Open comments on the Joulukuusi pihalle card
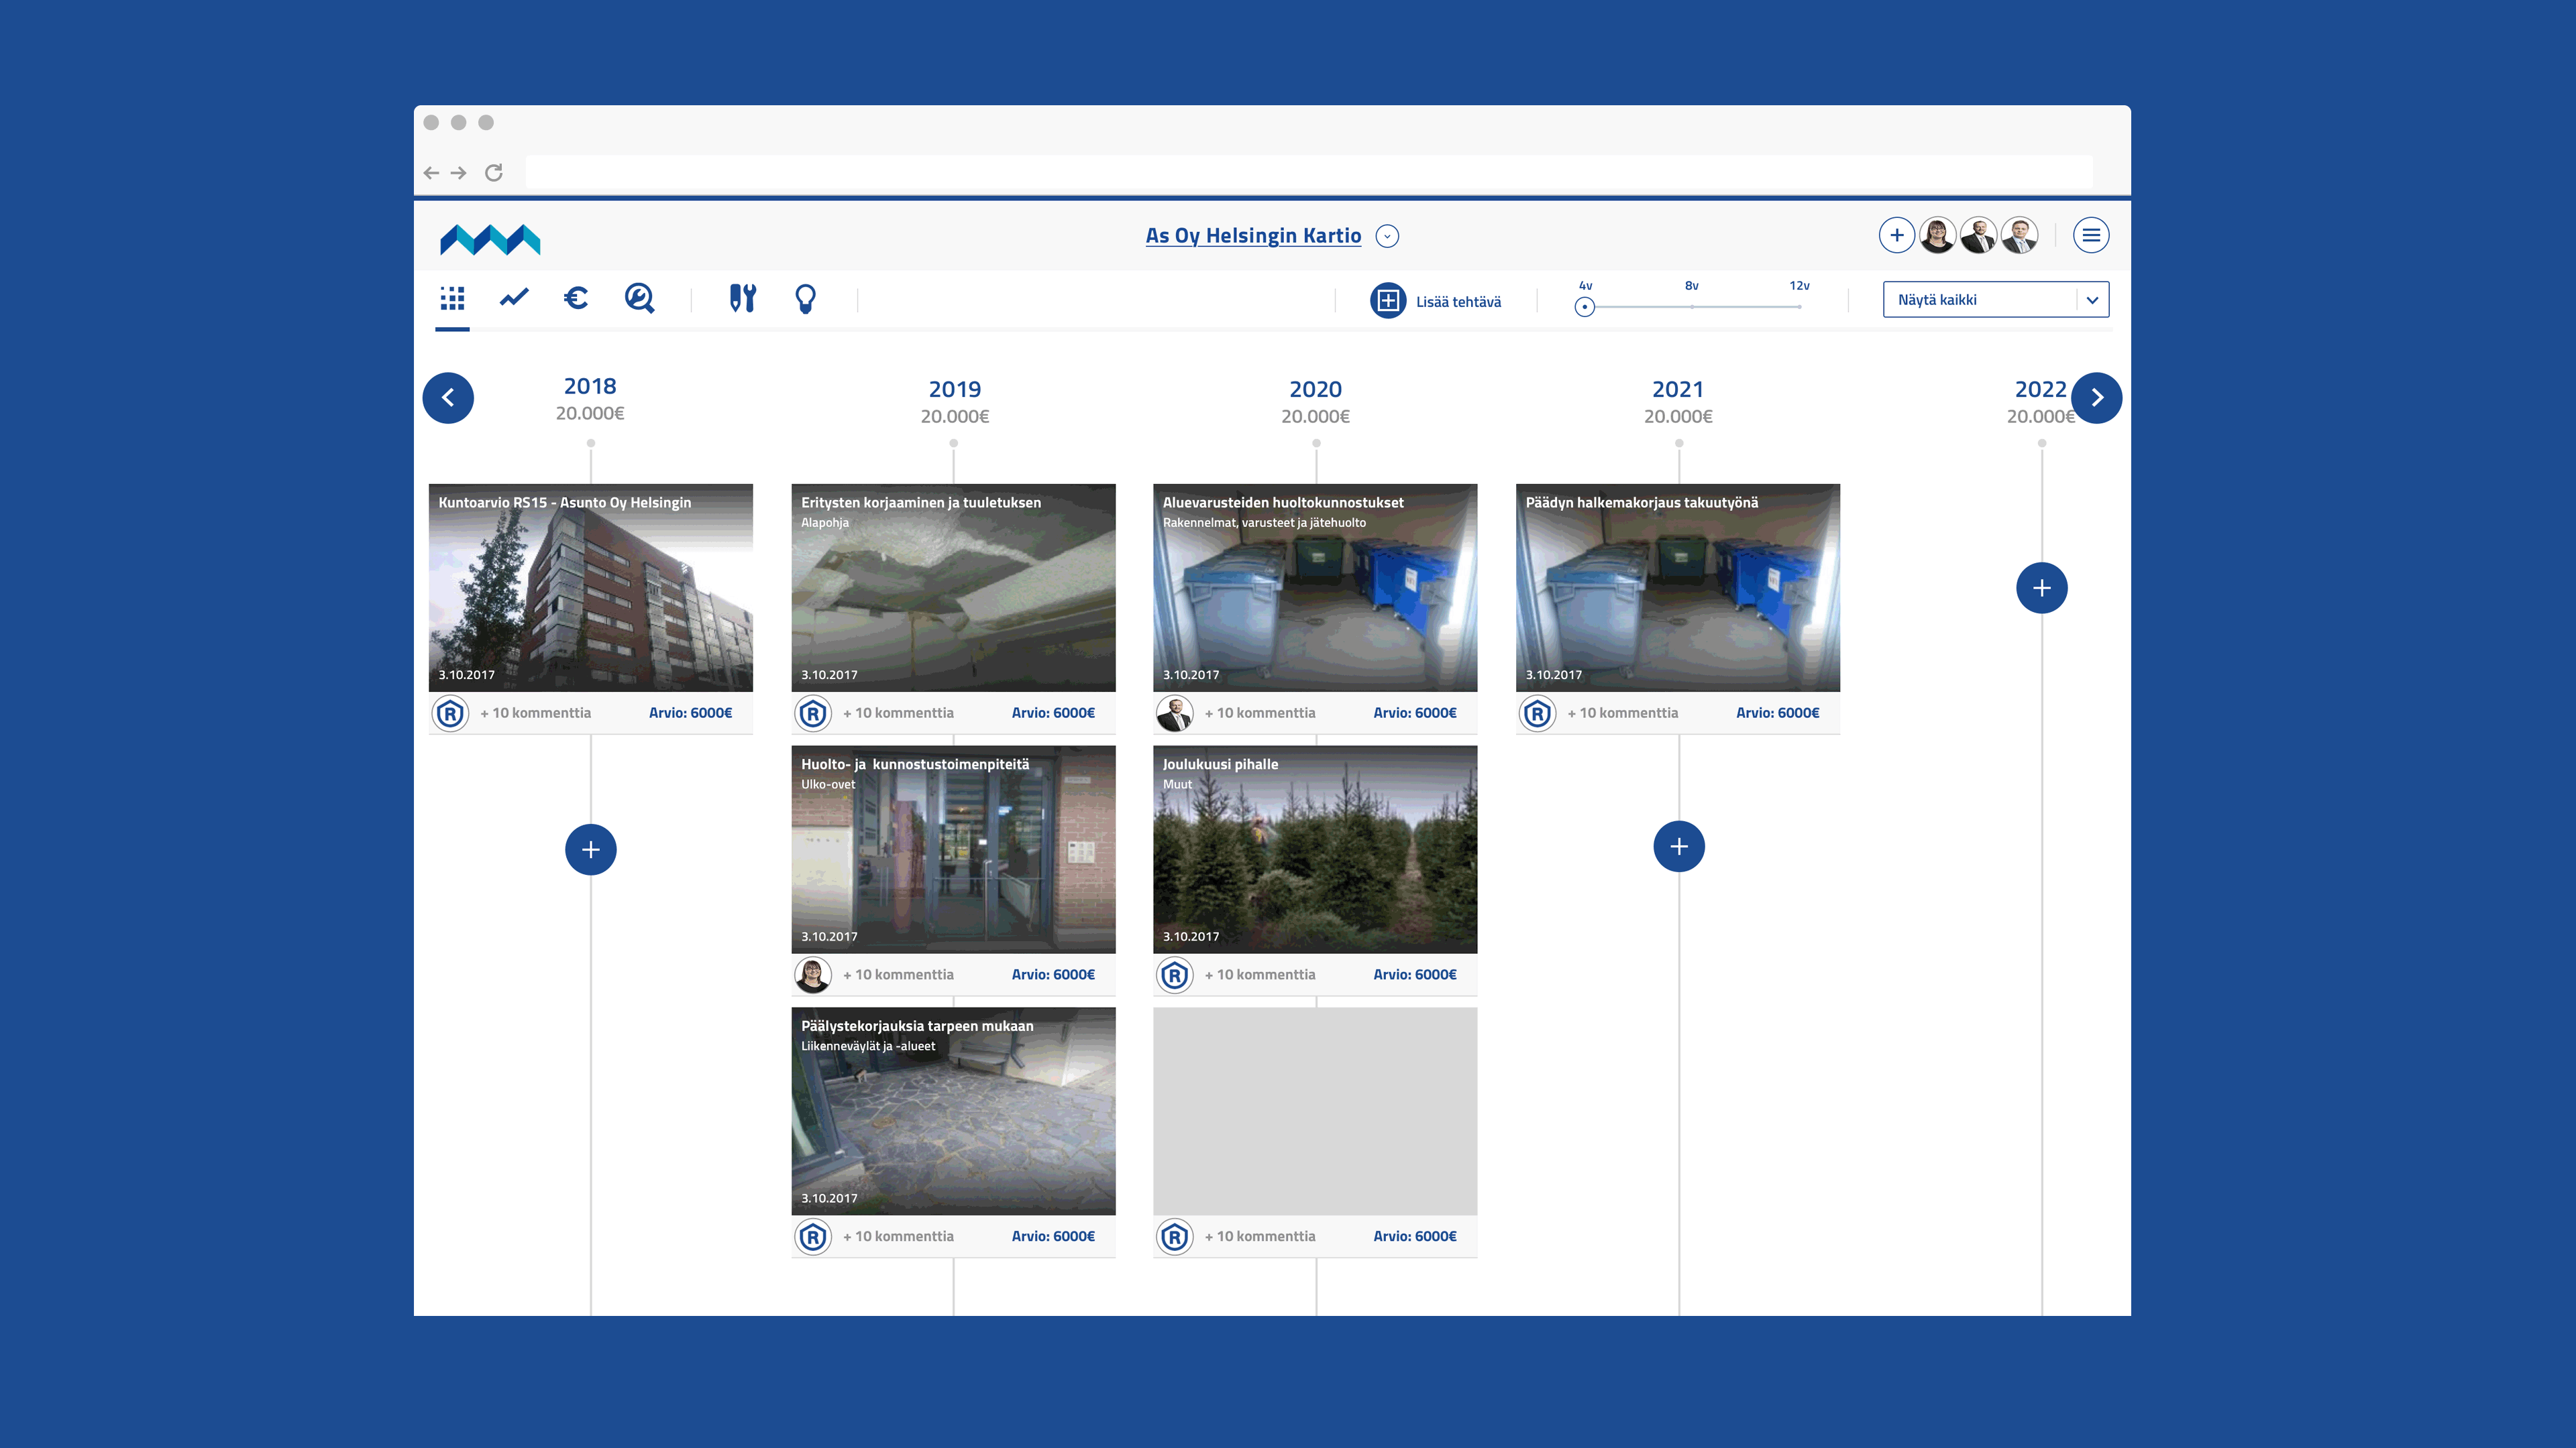 1260,974
